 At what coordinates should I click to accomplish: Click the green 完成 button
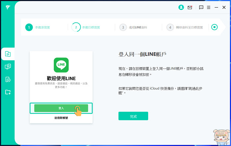point(133,116)
